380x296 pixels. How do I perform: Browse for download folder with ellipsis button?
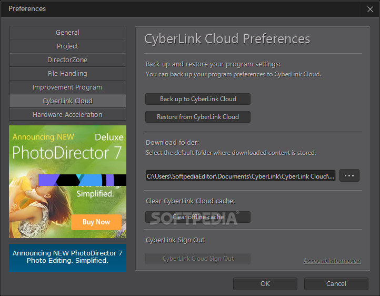click(x=349, y=175)
